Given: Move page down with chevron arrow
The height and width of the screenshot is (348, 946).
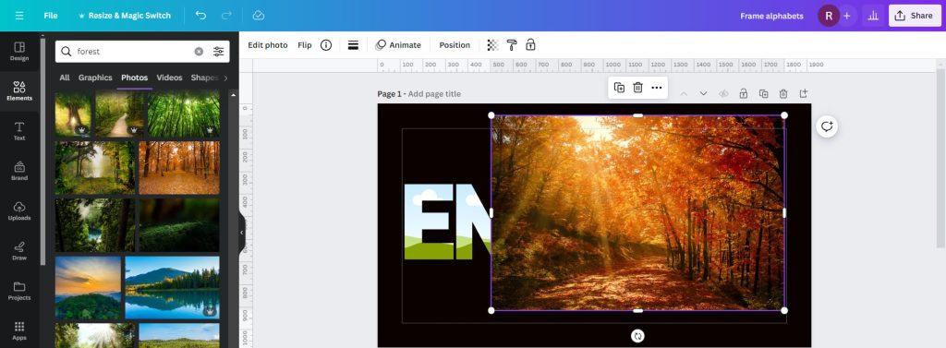Looking at the screenshot, I should (703, 94).
